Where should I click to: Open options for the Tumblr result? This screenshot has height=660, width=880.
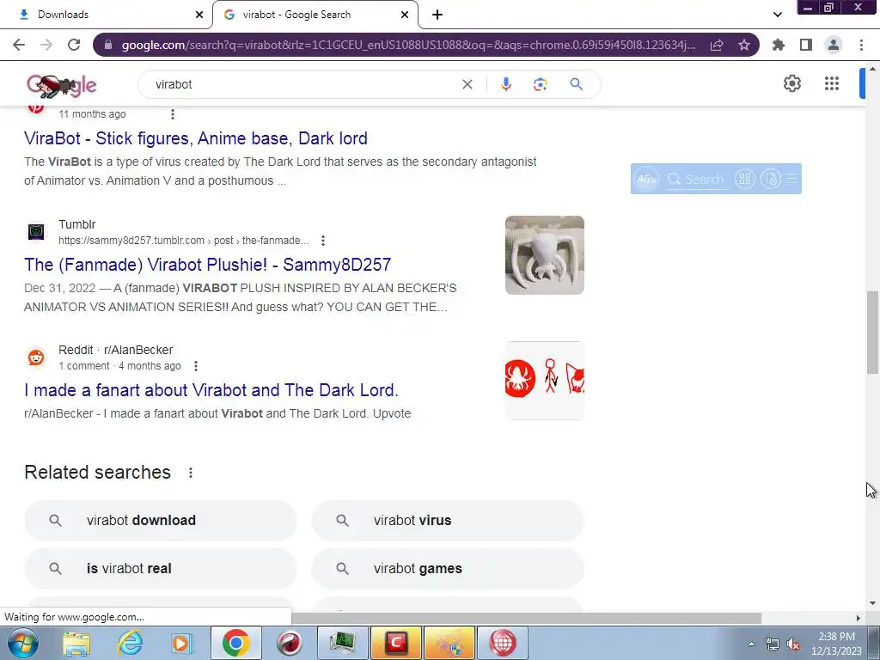coord(323,241)
